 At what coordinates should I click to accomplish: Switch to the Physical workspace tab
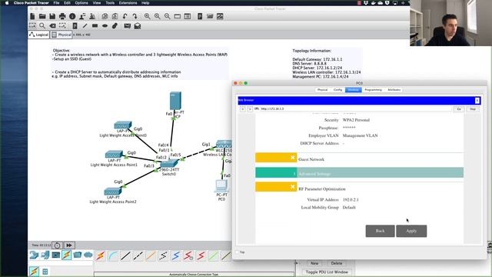61,35
